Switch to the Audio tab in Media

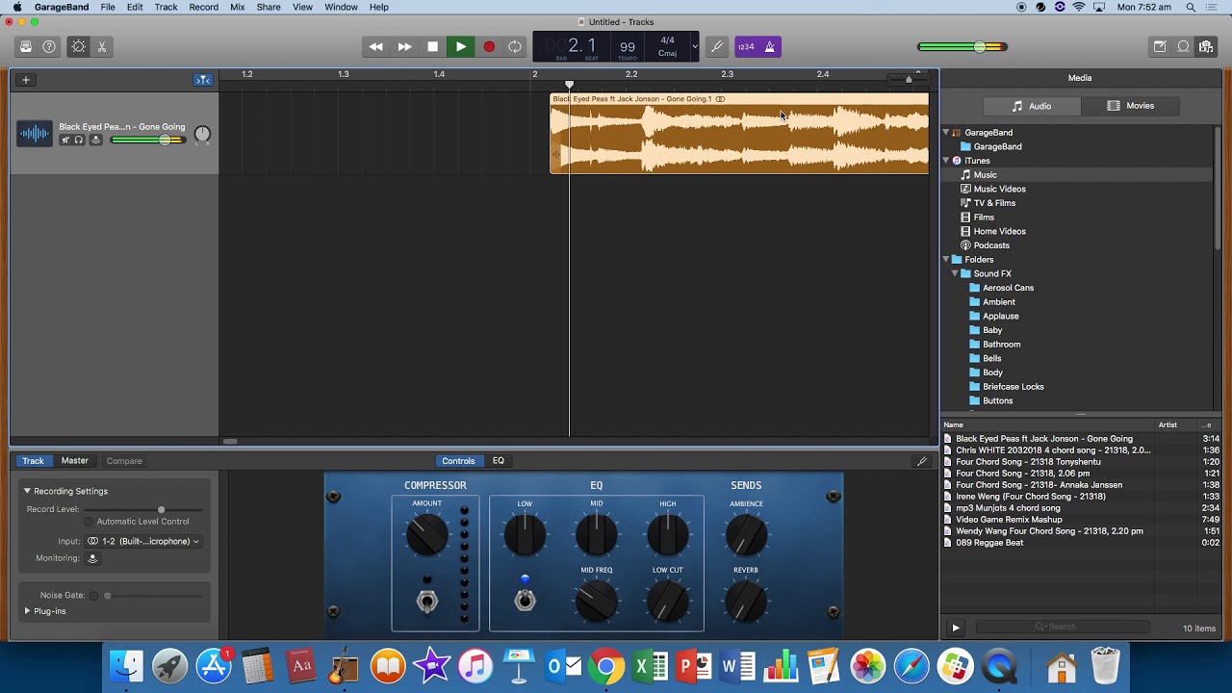(x=1032, y=106)
